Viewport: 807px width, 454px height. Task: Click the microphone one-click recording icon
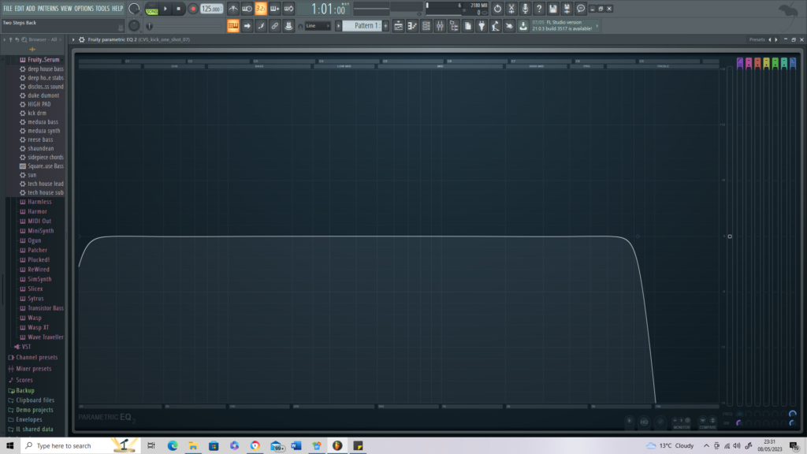tap(525, 8)
